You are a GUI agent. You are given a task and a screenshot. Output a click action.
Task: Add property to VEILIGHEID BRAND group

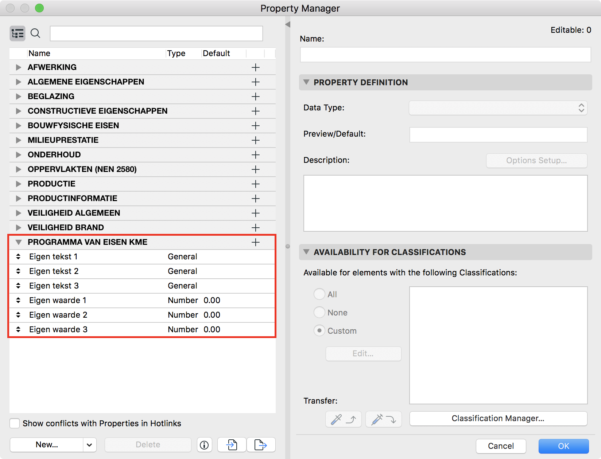[256, 228]
